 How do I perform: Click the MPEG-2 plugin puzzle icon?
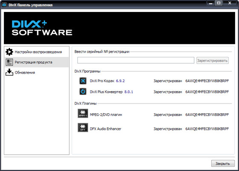[83, 113]
